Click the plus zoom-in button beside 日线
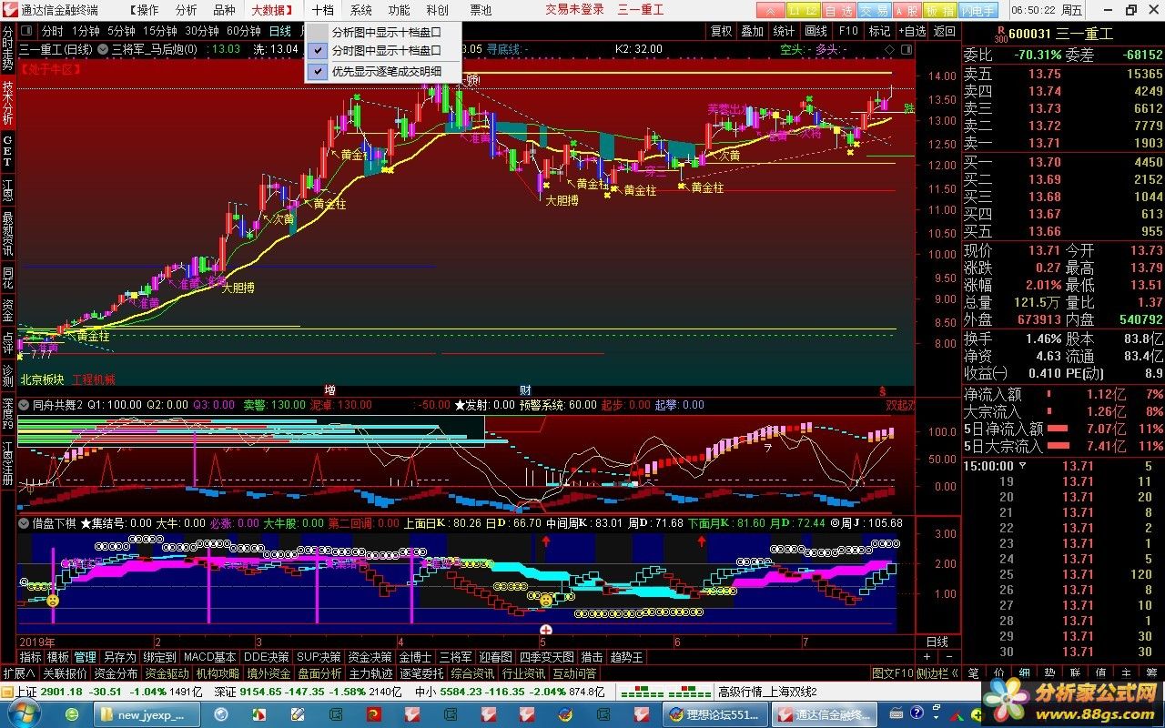The image size is (1165, 728). pos(927,656)
